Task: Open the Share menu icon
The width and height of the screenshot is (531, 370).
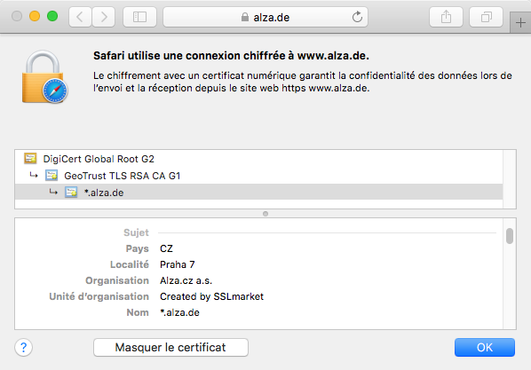Action: click(446, 17)
